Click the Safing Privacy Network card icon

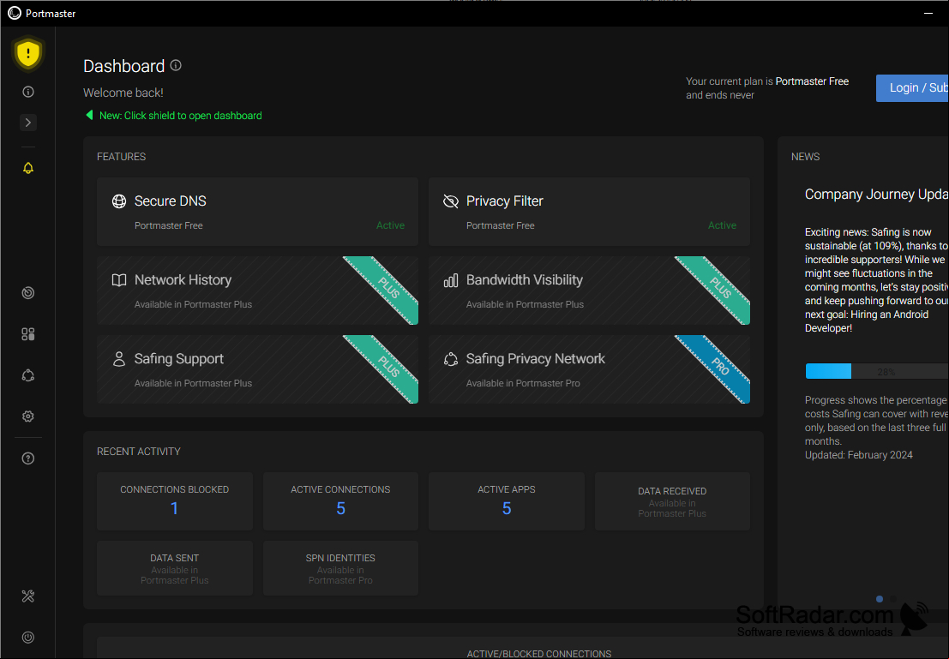tap(451, 359)
